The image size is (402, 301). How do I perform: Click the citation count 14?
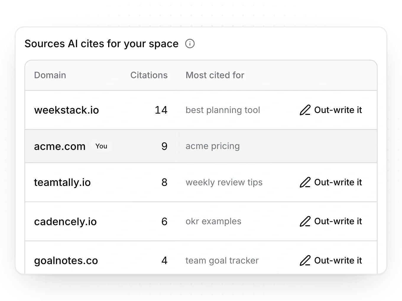pyautogui.click(x=161, y=110)
